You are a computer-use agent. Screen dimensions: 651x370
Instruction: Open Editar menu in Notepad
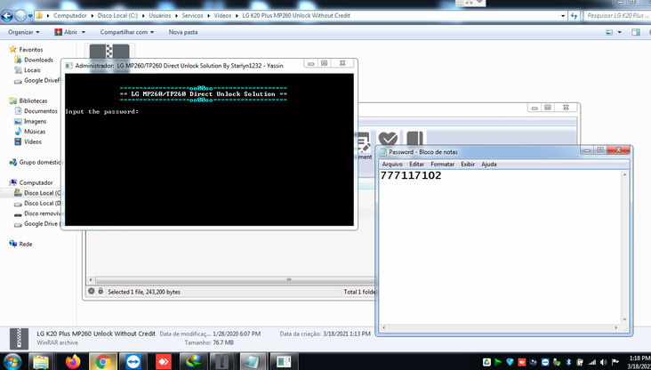[x=416, y=164]
